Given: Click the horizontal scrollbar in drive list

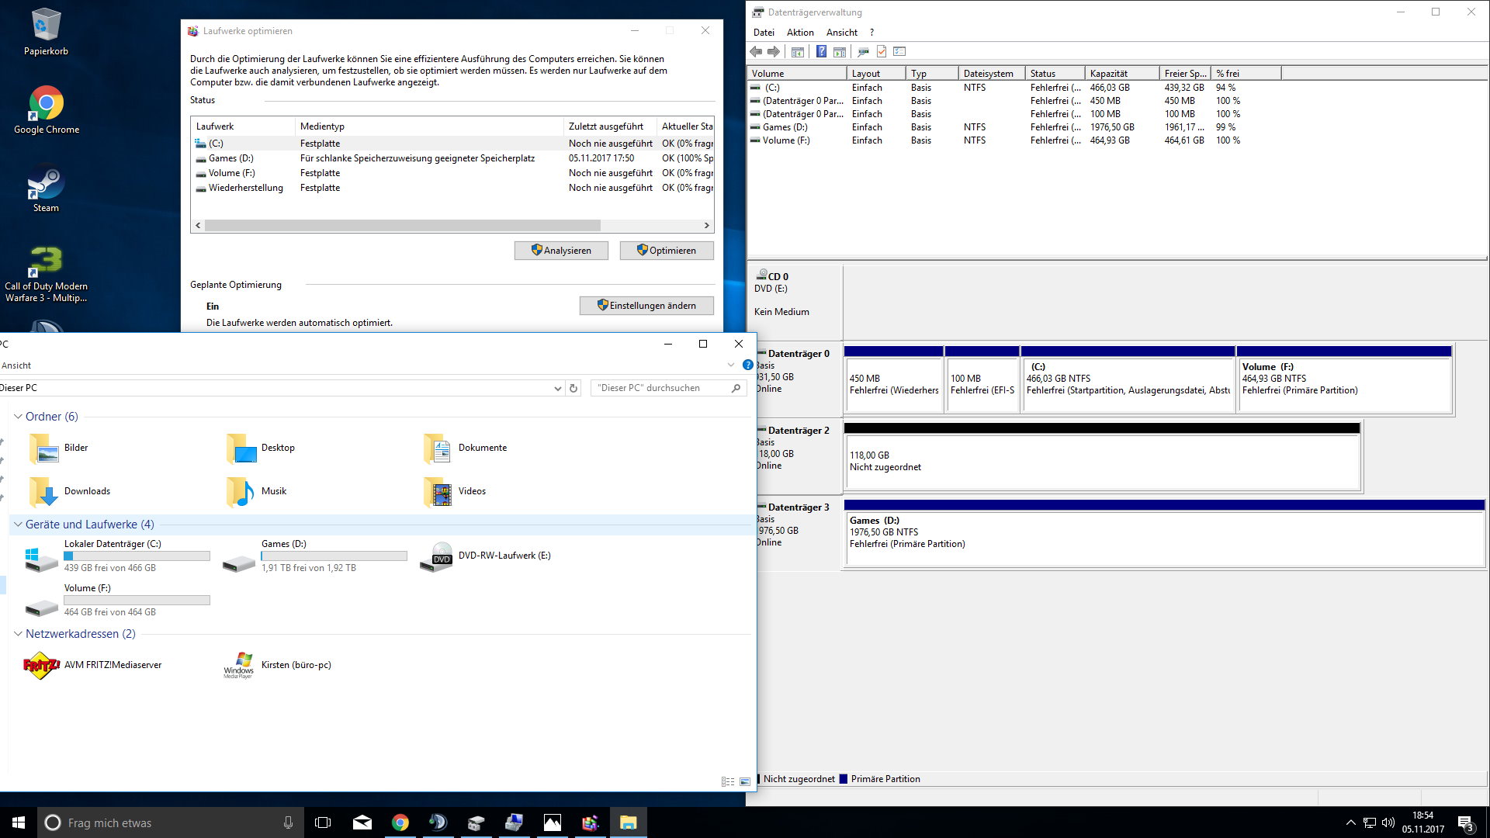Looking at the screenshot, I should tap(402, 226).
